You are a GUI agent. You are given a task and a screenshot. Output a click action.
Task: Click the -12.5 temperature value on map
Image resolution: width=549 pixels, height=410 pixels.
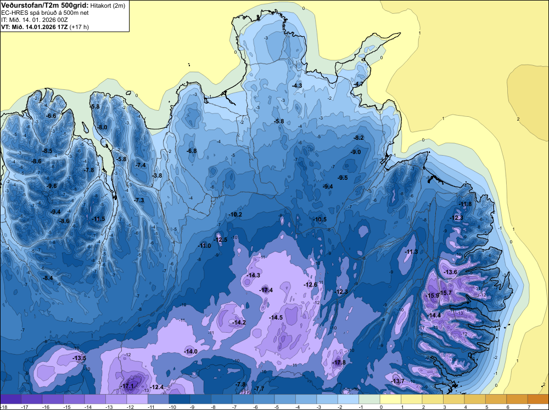(x=221, y=240)
